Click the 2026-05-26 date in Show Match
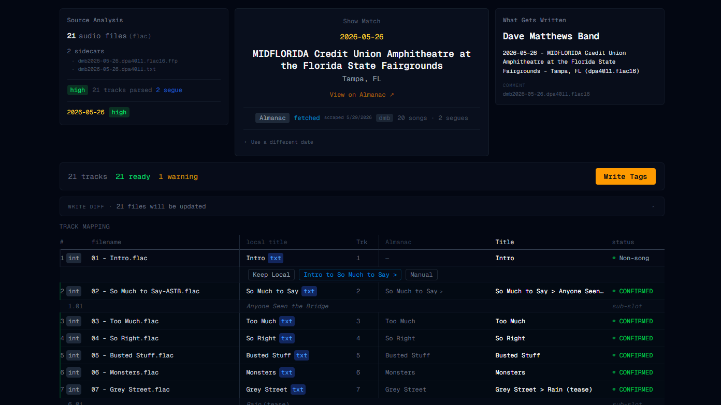This screenshot has height=405, width=721. click(362, 37)
